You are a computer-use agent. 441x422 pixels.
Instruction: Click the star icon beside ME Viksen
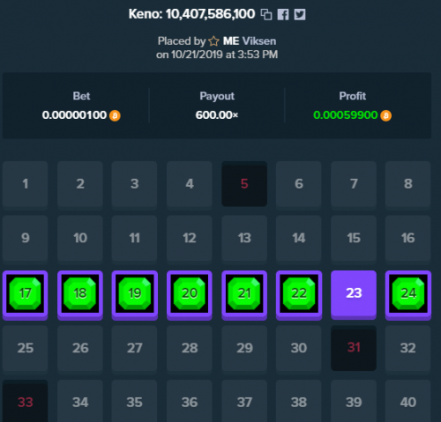point(213,41)
